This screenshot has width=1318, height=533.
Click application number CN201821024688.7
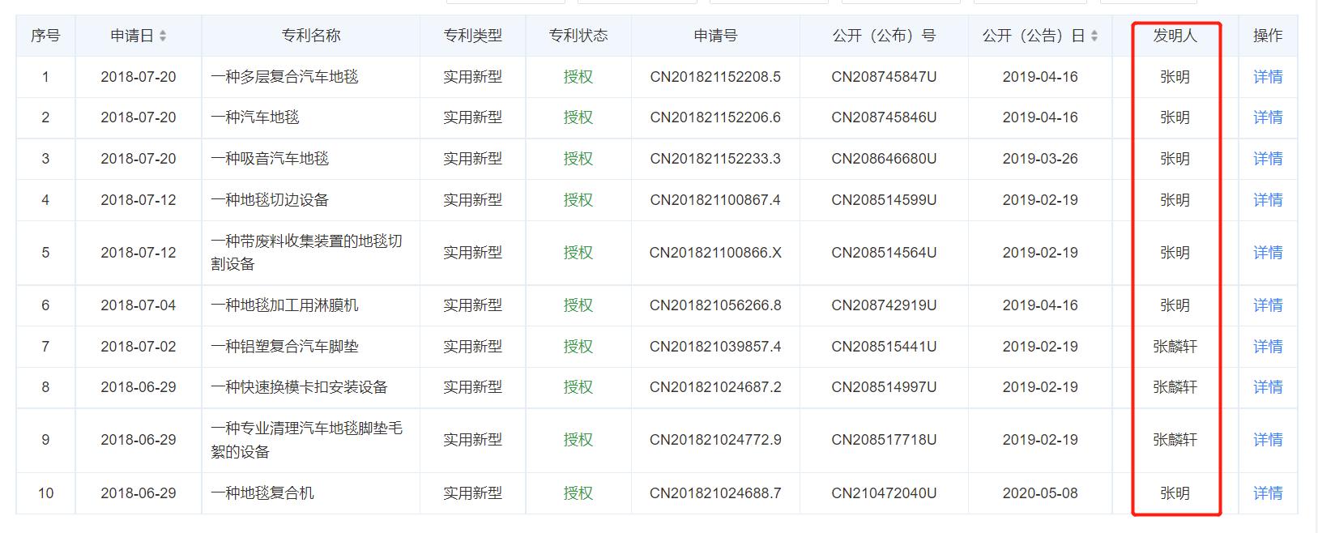click(x=715, y=493)
